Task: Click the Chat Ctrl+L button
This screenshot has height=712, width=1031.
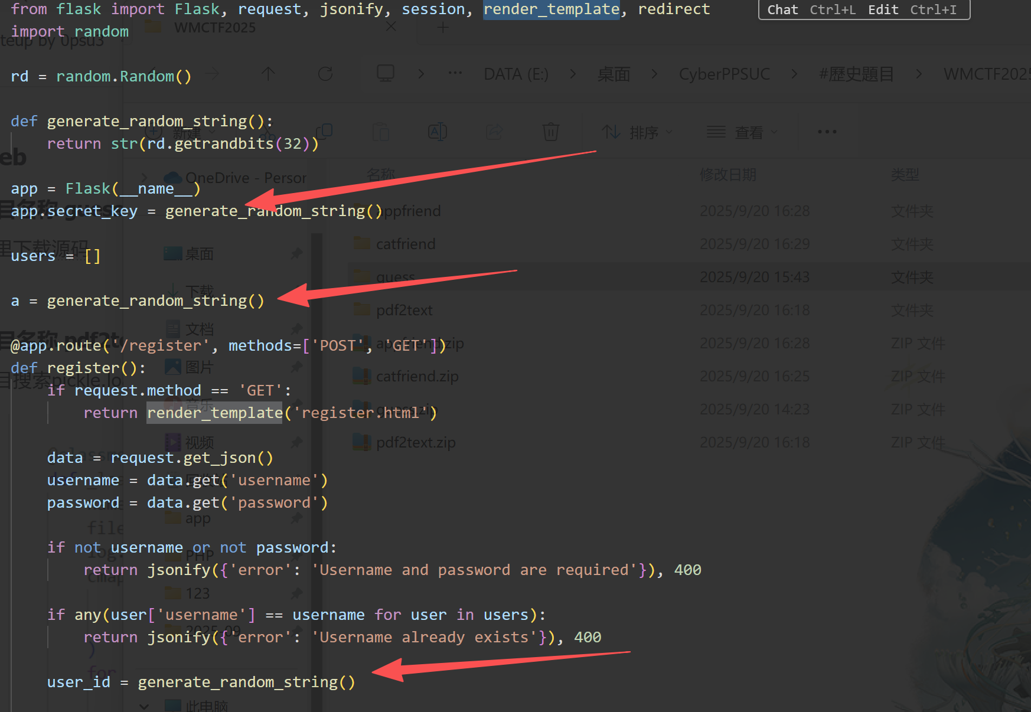Action: click(x=811, y=9)
